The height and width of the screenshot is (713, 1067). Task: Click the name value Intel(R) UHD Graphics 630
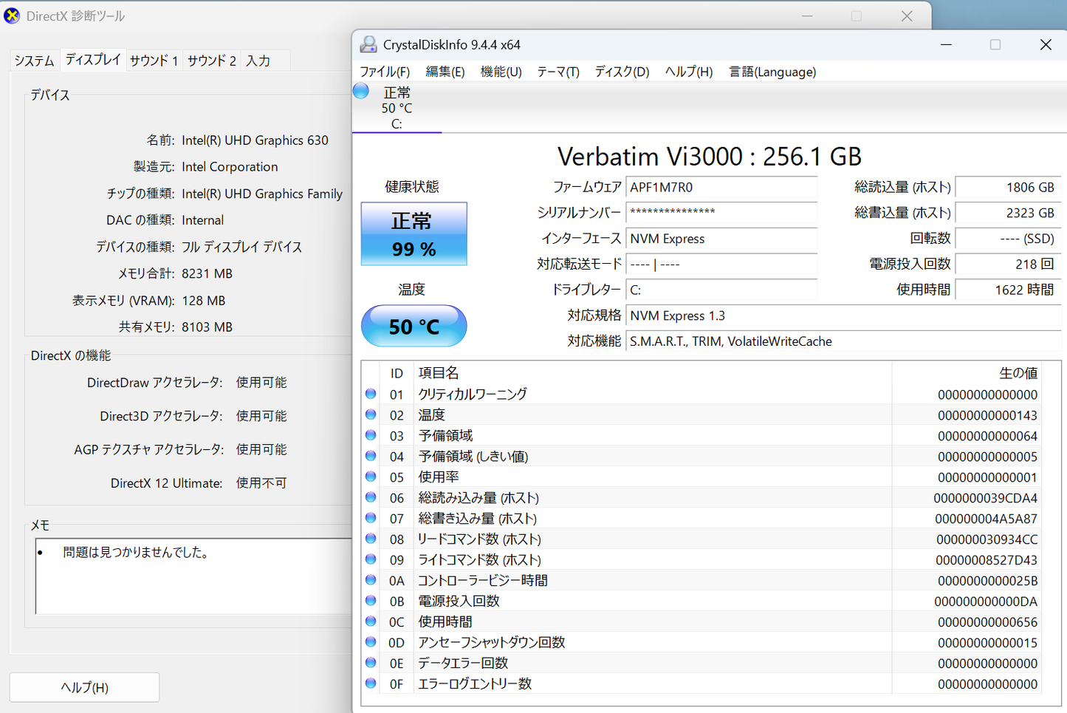[255, 140]
